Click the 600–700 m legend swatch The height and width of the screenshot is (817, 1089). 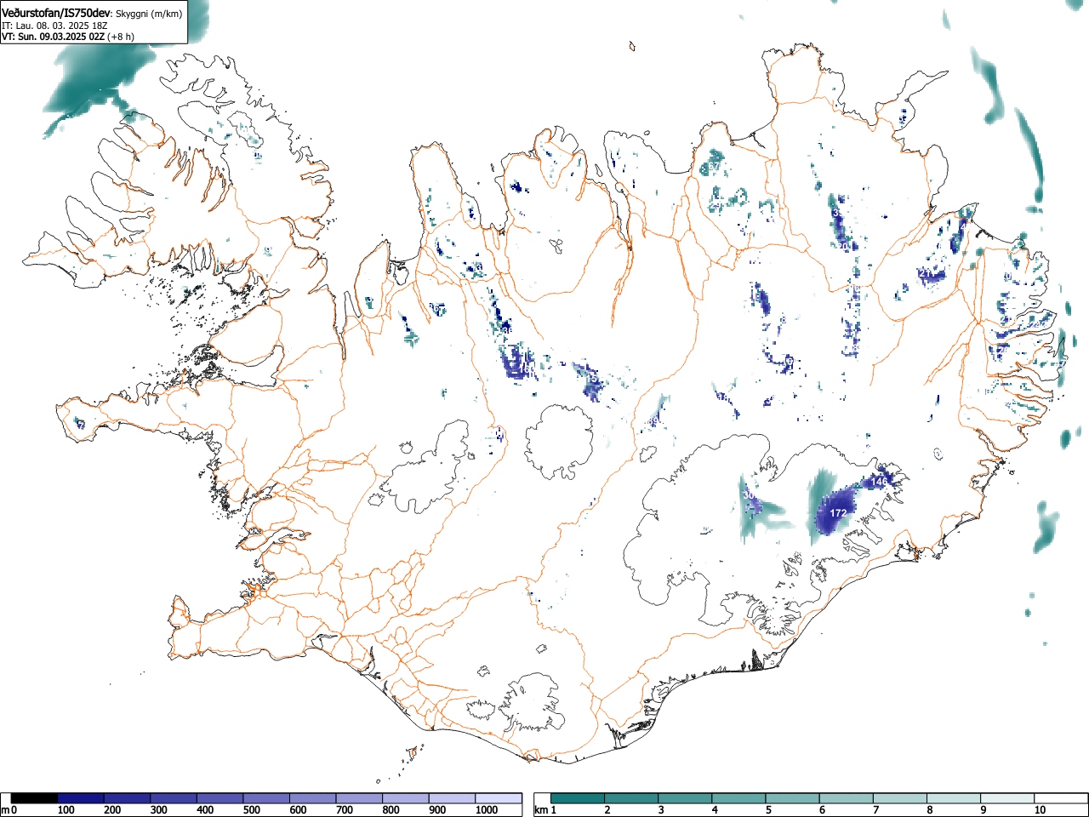click(x=313, y=798)
